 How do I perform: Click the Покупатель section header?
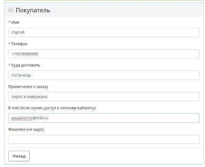pos(33,10)
